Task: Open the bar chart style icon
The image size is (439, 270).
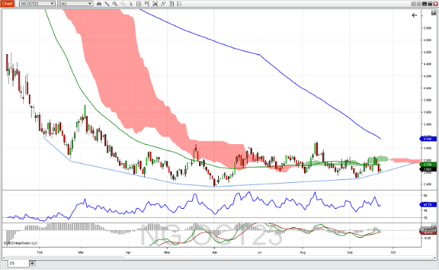Action: click(x=98, y=4)
